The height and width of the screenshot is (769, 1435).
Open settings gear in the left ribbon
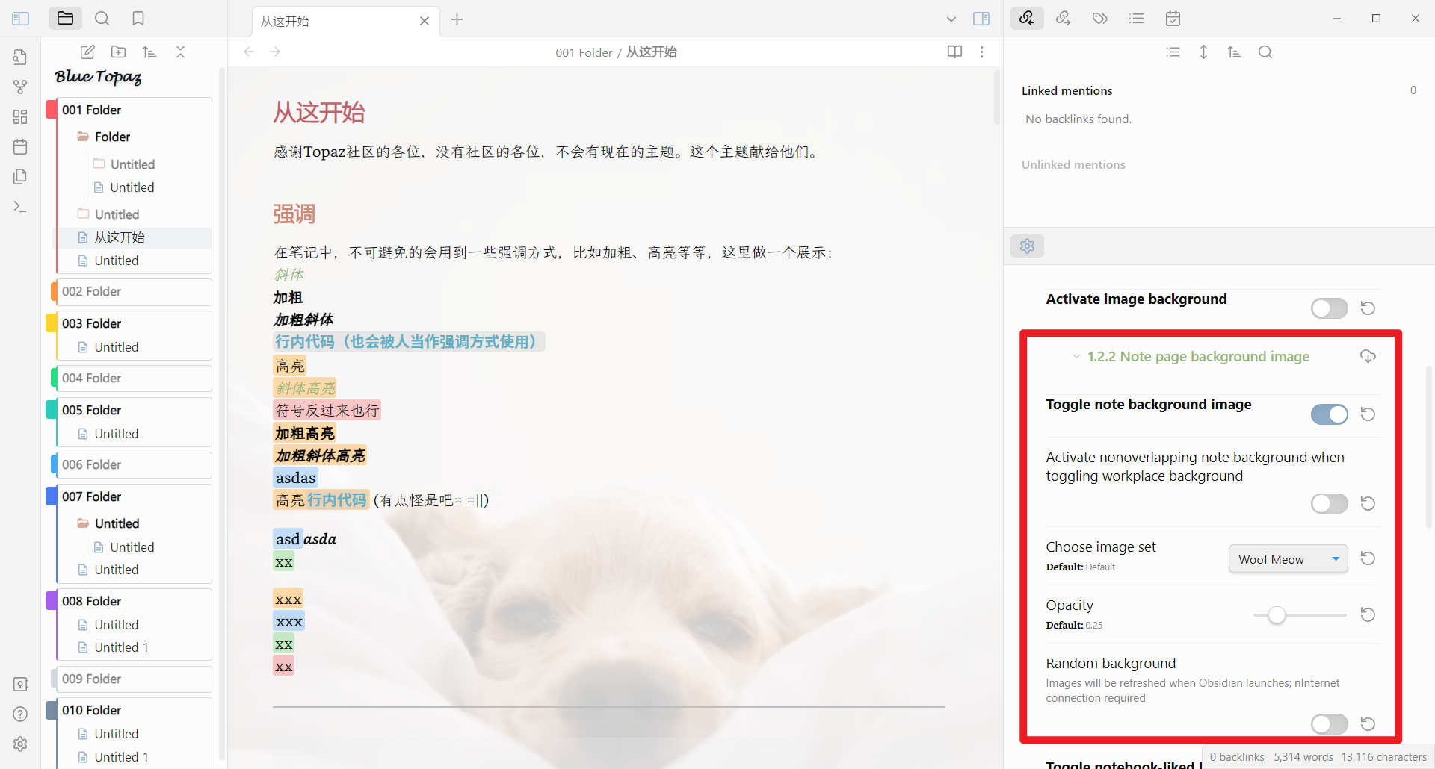point(20,744)
